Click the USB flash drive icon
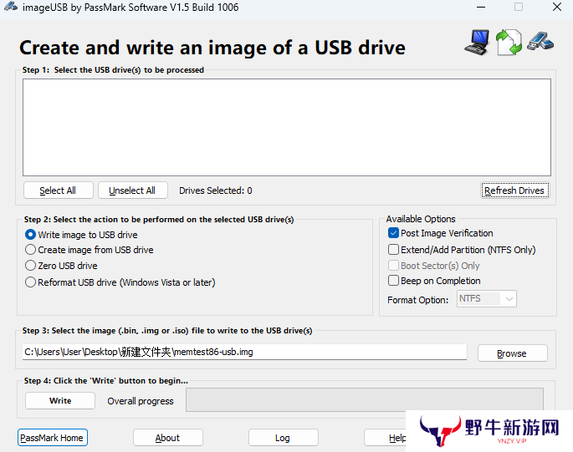 coord(540,41)
